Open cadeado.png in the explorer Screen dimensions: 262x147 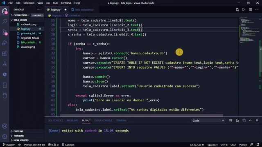27,24
